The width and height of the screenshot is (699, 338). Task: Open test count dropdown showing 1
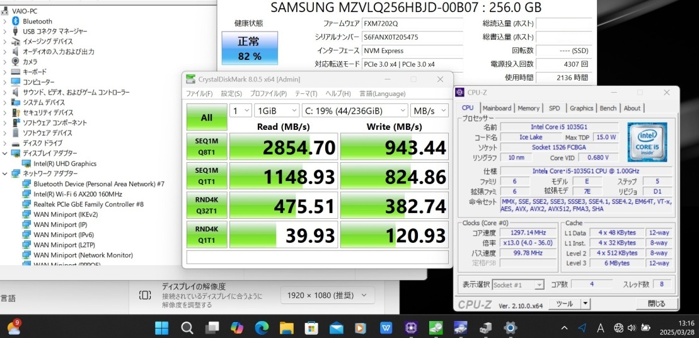tap(241, 110)
